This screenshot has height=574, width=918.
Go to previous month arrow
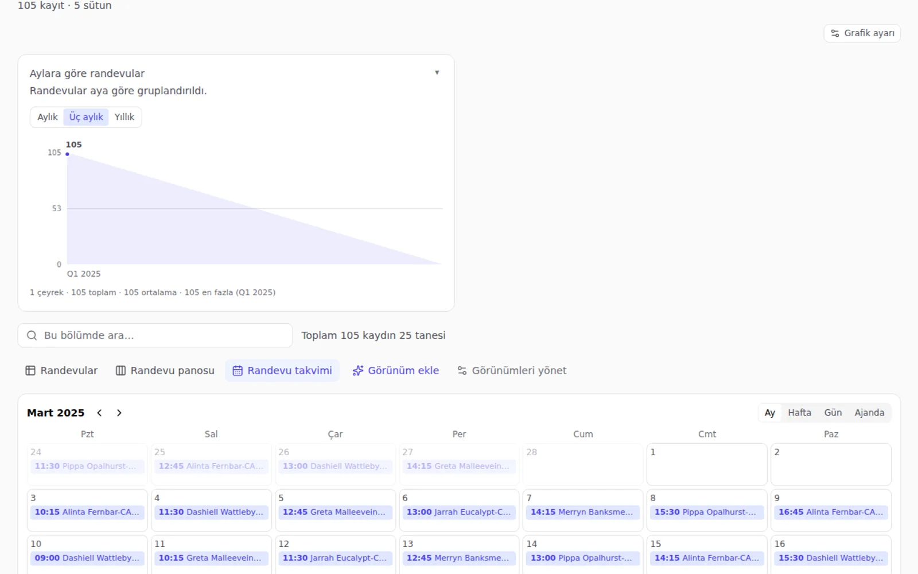pyautogui.click(x=99, y=413)
